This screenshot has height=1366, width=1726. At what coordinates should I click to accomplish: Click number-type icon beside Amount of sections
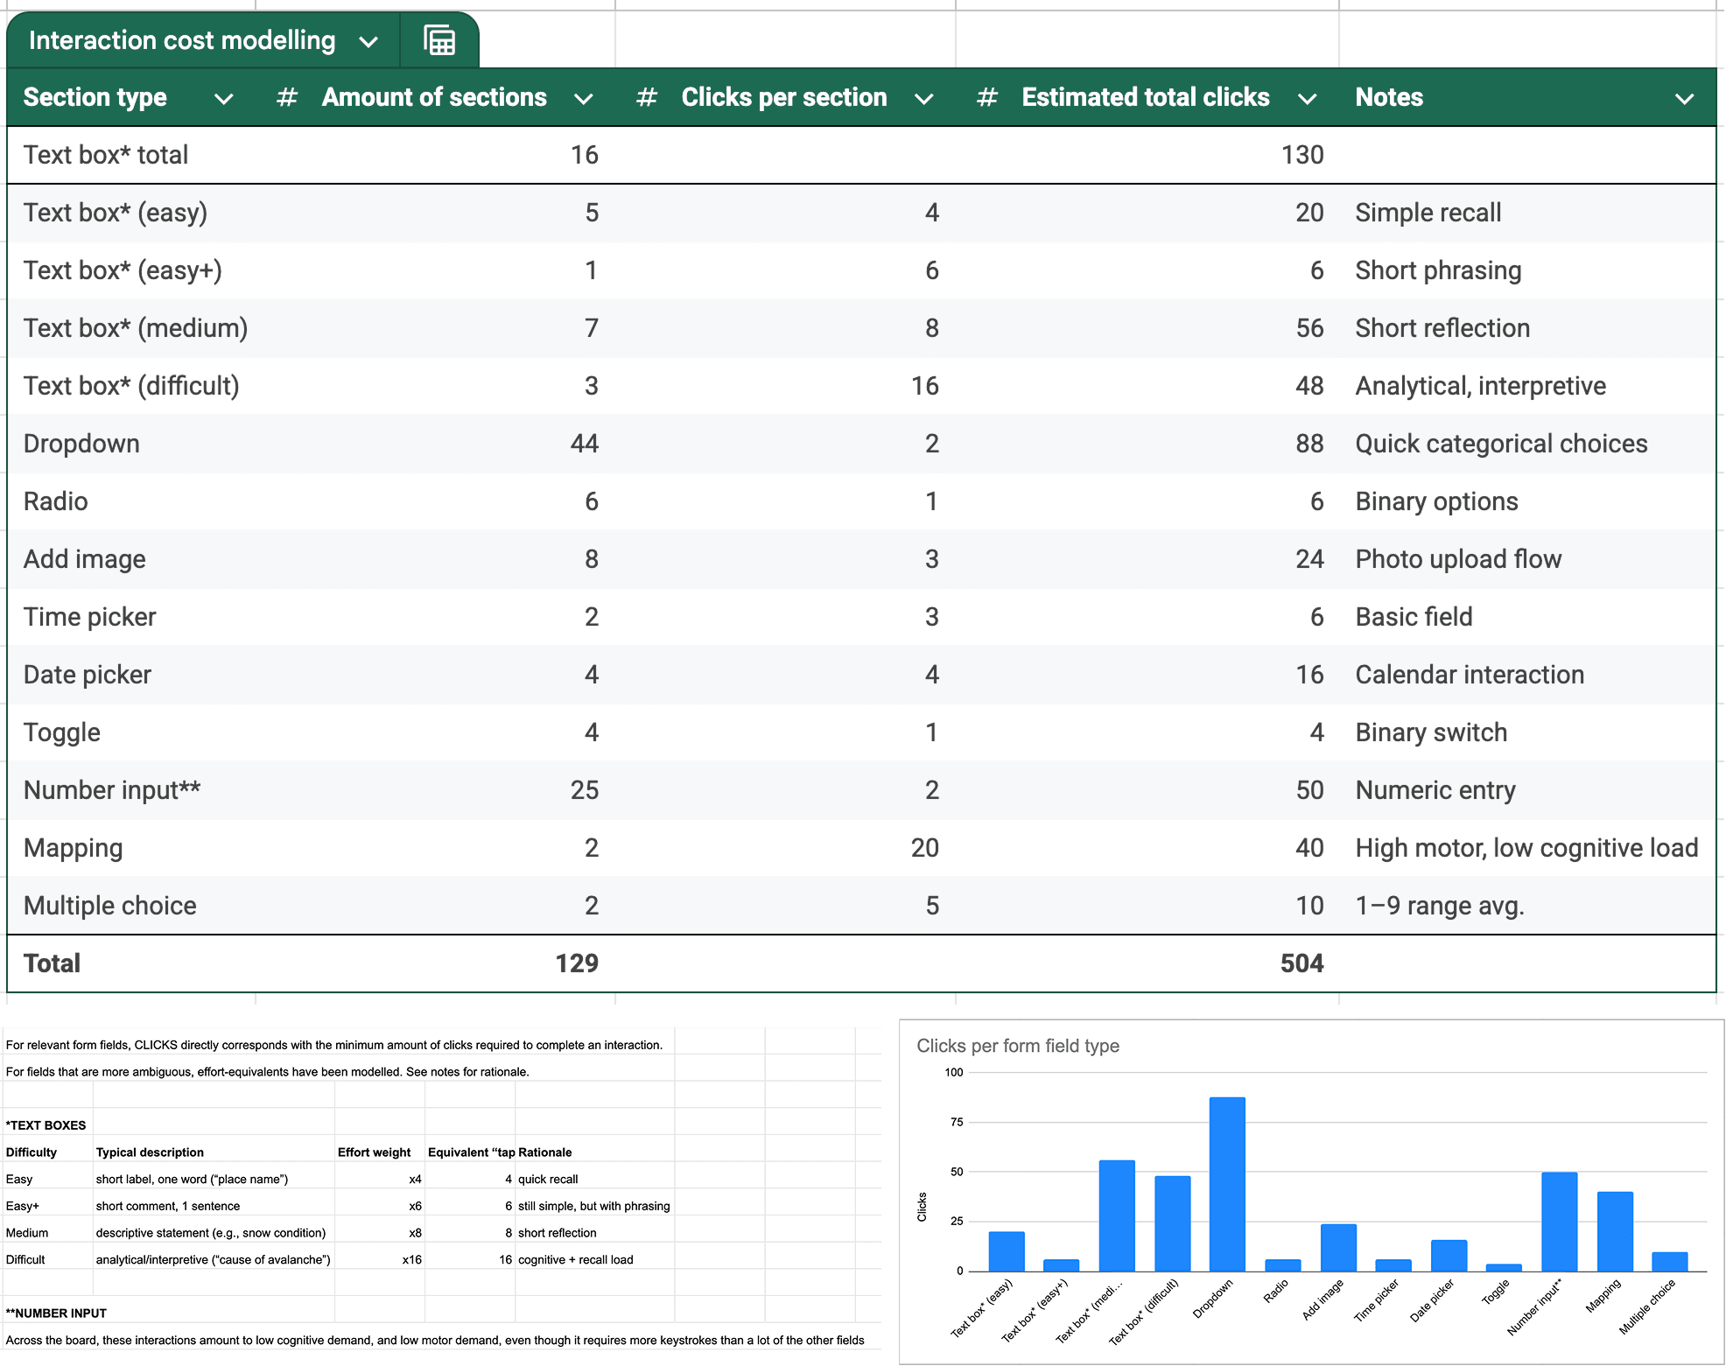[x=286, y=97]
